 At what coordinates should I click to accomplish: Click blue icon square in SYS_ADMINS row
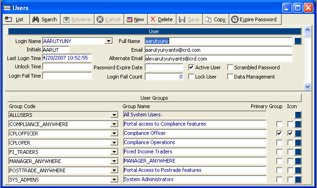click(x=298, y=179)
